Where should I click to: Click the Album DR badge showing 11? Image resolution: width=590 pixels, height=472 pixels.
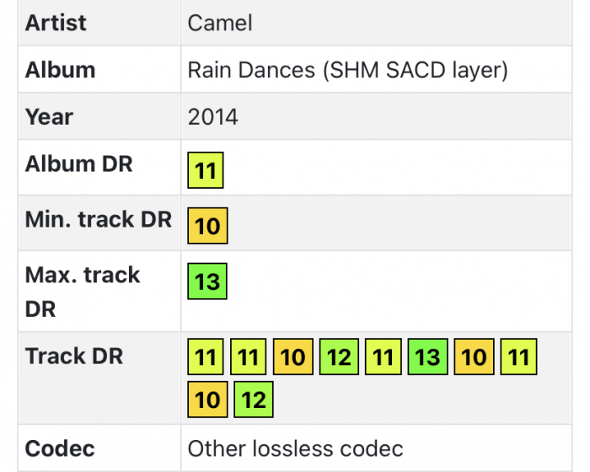point(206,172)
